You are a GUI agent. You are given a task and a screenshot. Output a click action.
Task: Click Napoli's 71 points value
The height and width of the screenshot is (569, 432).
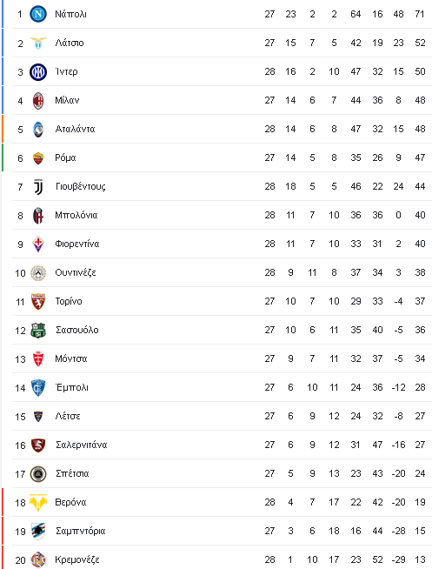420,14
